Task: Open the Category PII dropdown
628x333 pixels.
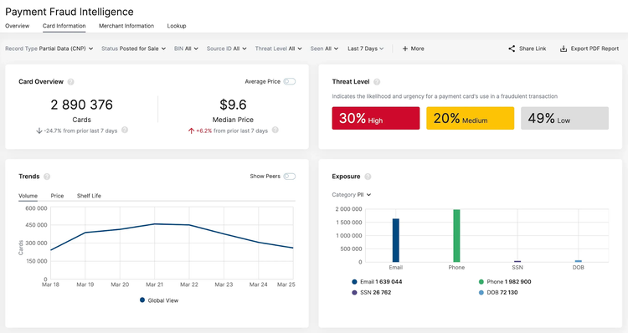Action: [352, 194]
